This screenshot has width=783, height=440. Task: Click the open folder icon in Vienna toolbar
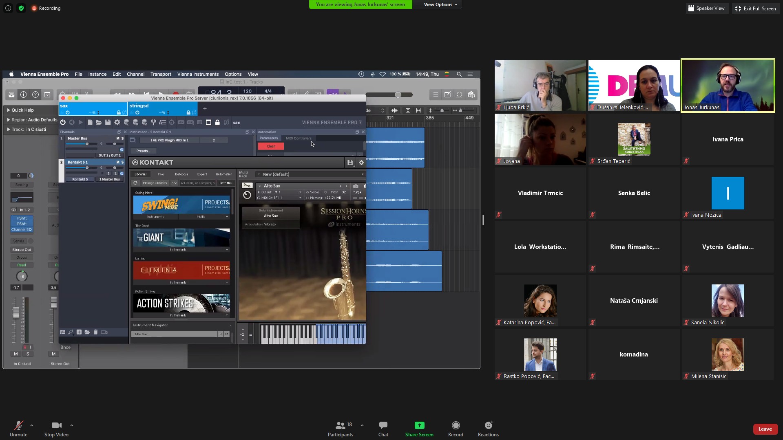tap(99, 122)
